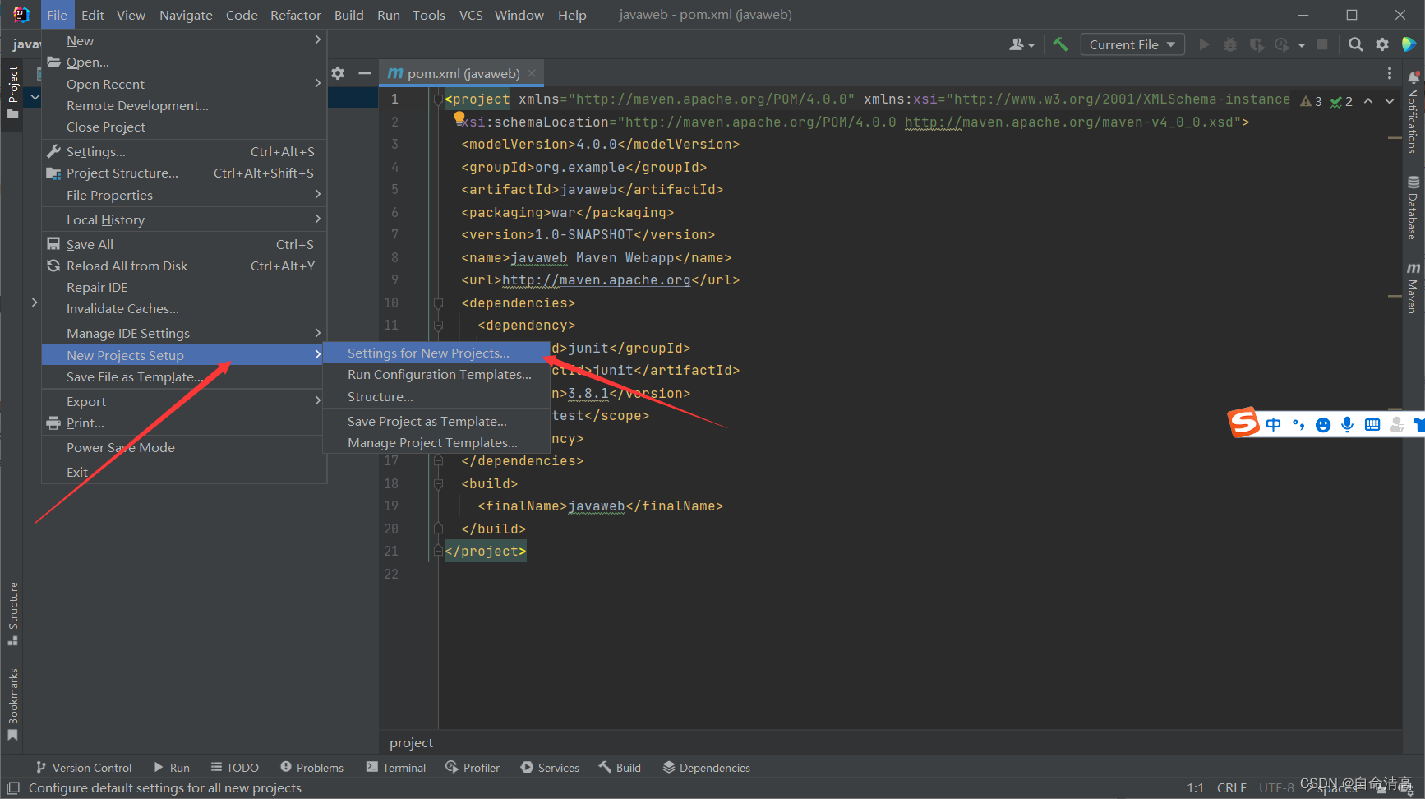Expand the Export submenu
1425x799 pixels.
[185, 401]
